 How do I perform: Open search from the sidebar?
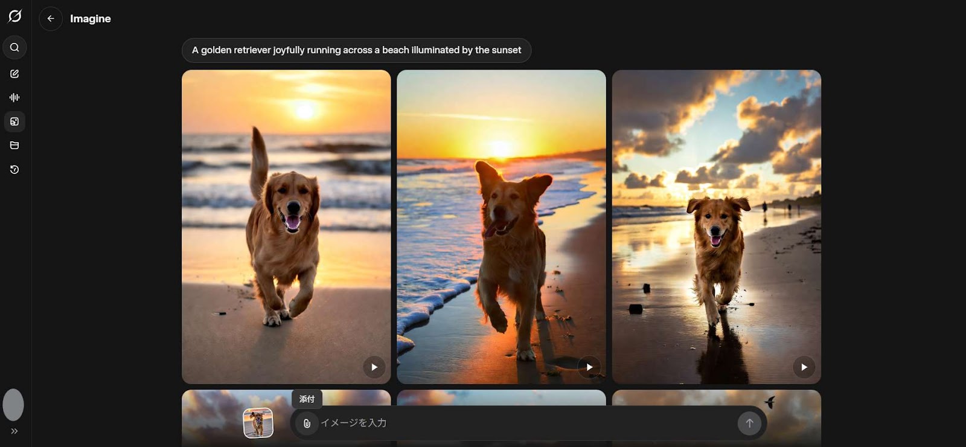[14, 47]
